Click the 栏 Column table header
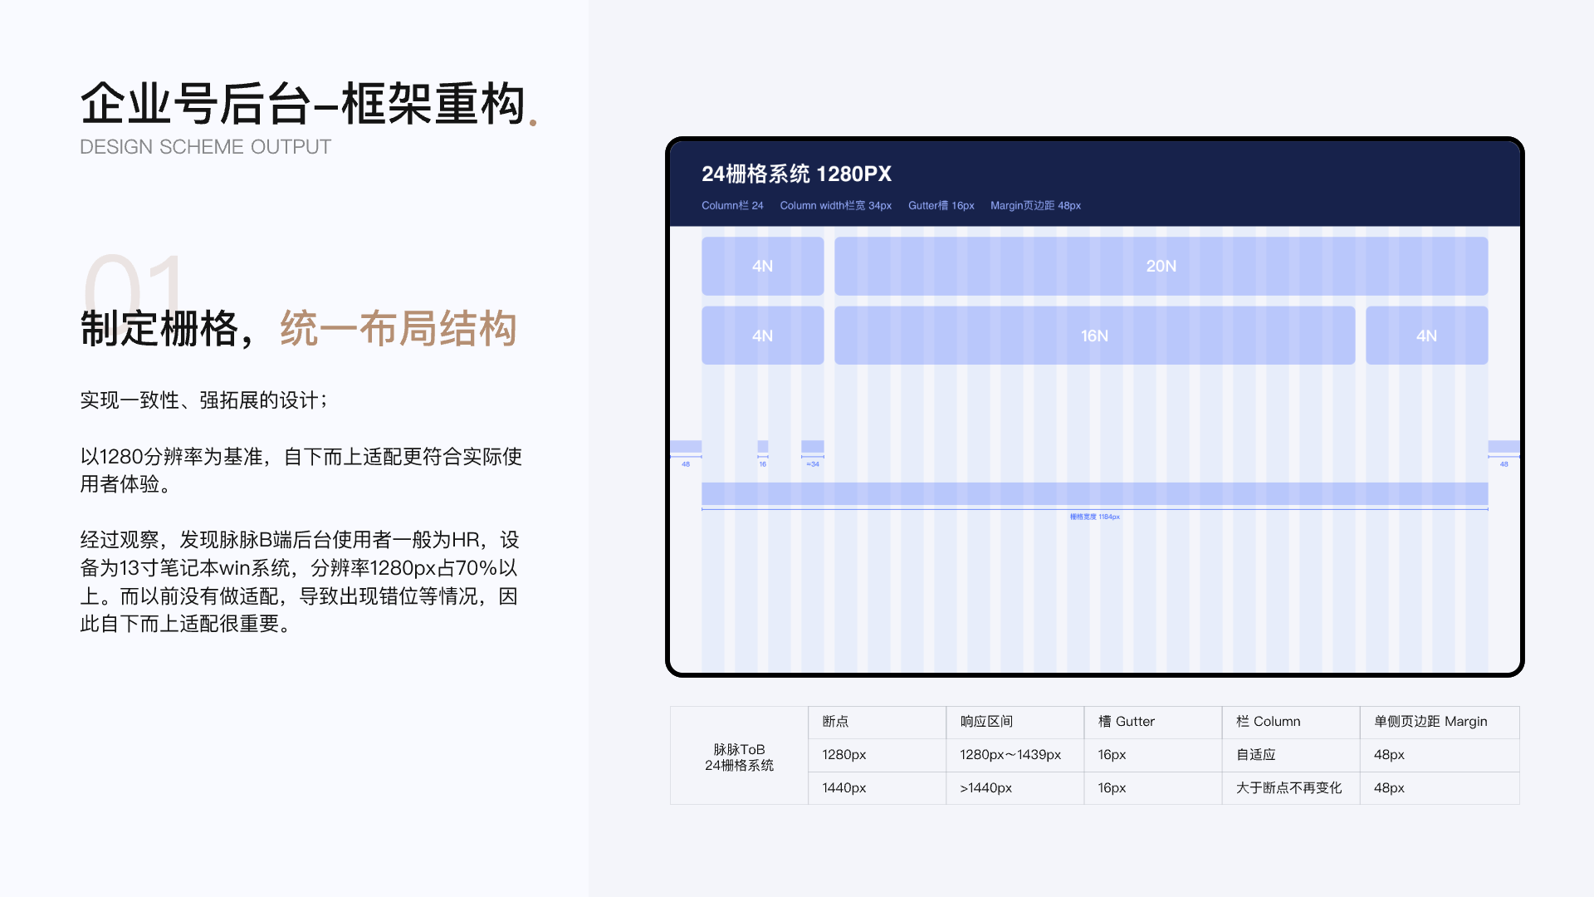Viewport: 1594px width, 897px height. [1268, 721]
